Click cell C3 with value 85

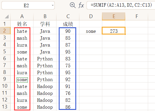point(68,38)
